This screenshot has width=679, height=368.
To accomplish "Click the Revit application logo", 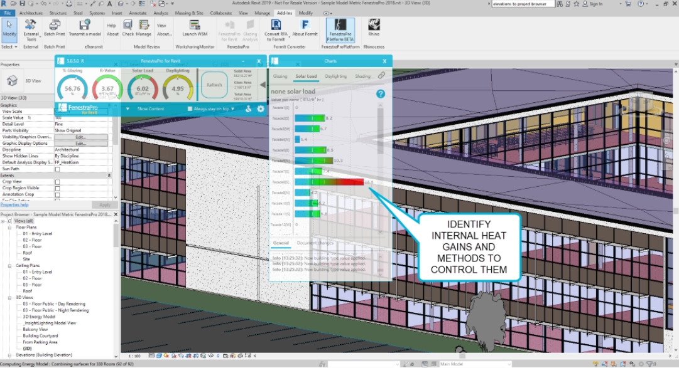I will (x=4, y=4).
